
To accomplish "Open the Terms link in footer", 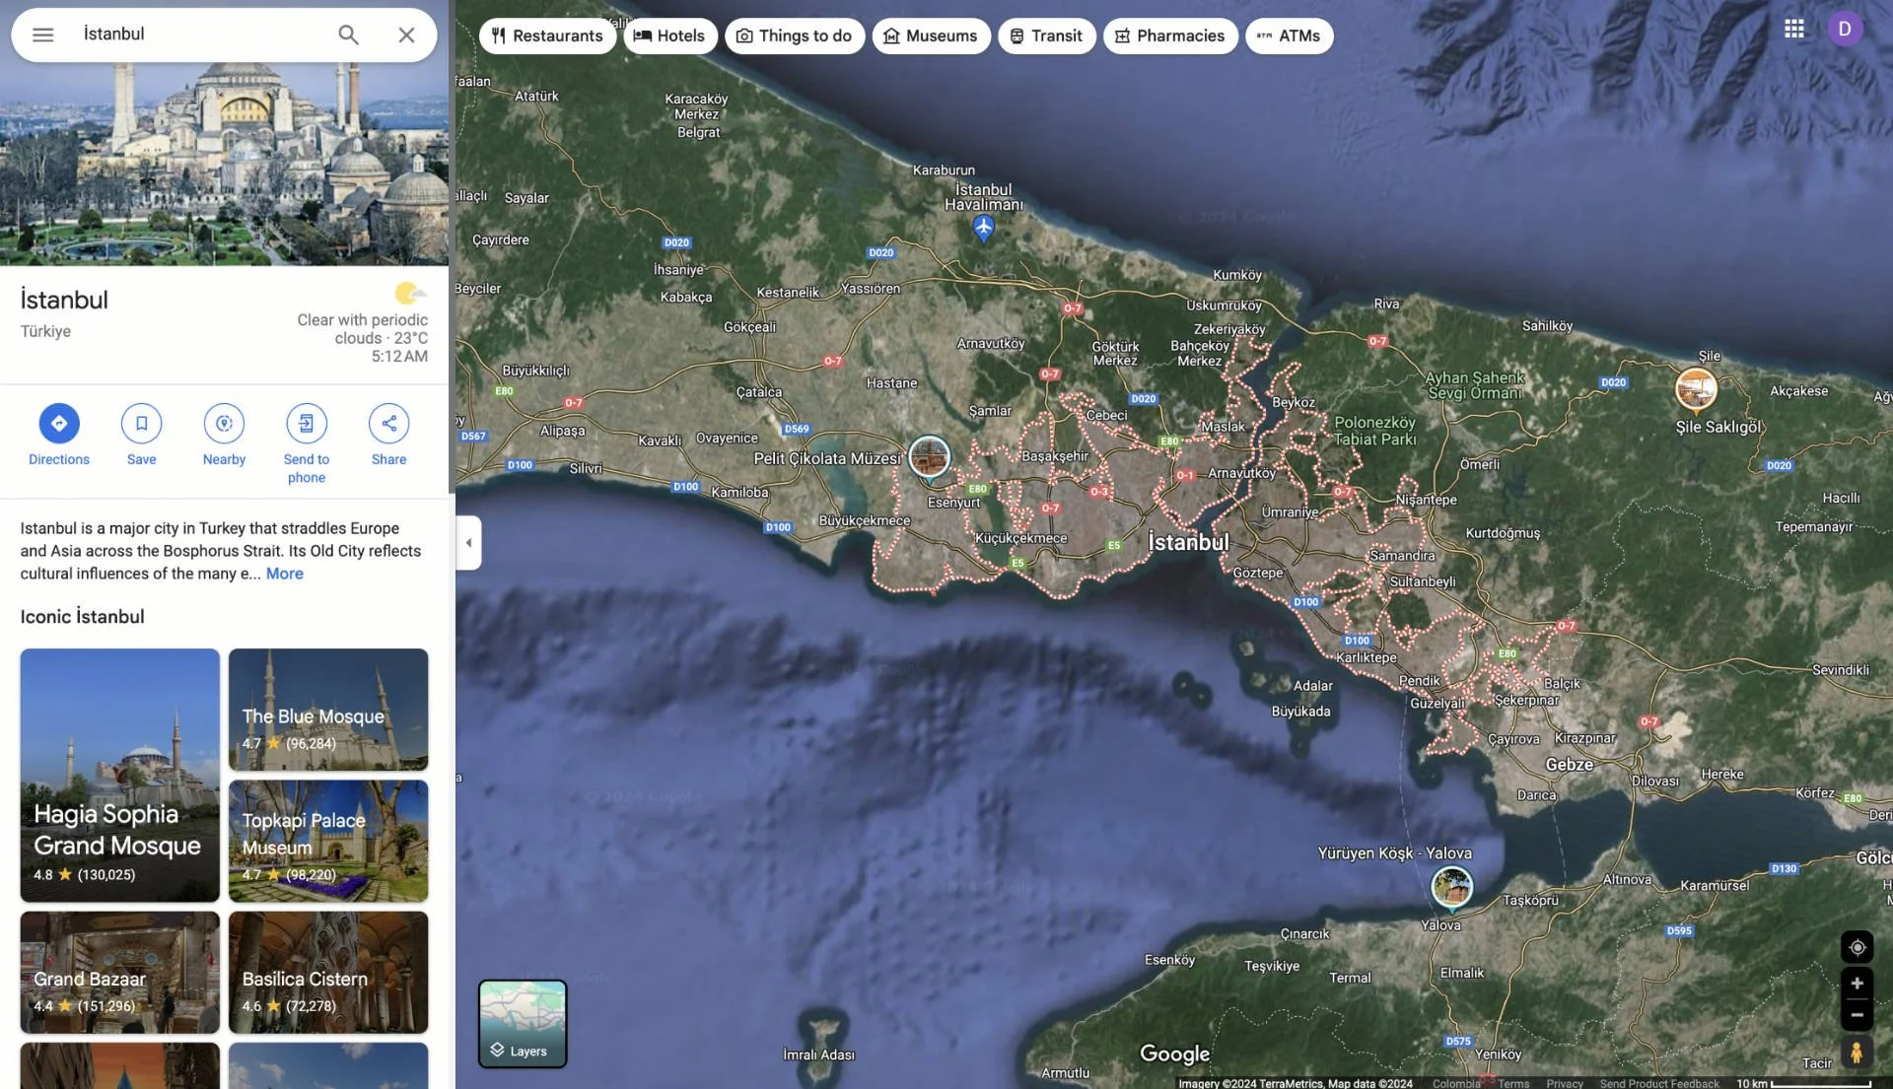I will click(1513, 1083).
